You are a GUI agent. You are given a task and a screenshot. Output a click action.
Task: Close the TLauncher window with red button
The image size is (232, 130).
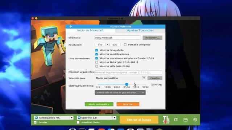(x=33, y=18)
